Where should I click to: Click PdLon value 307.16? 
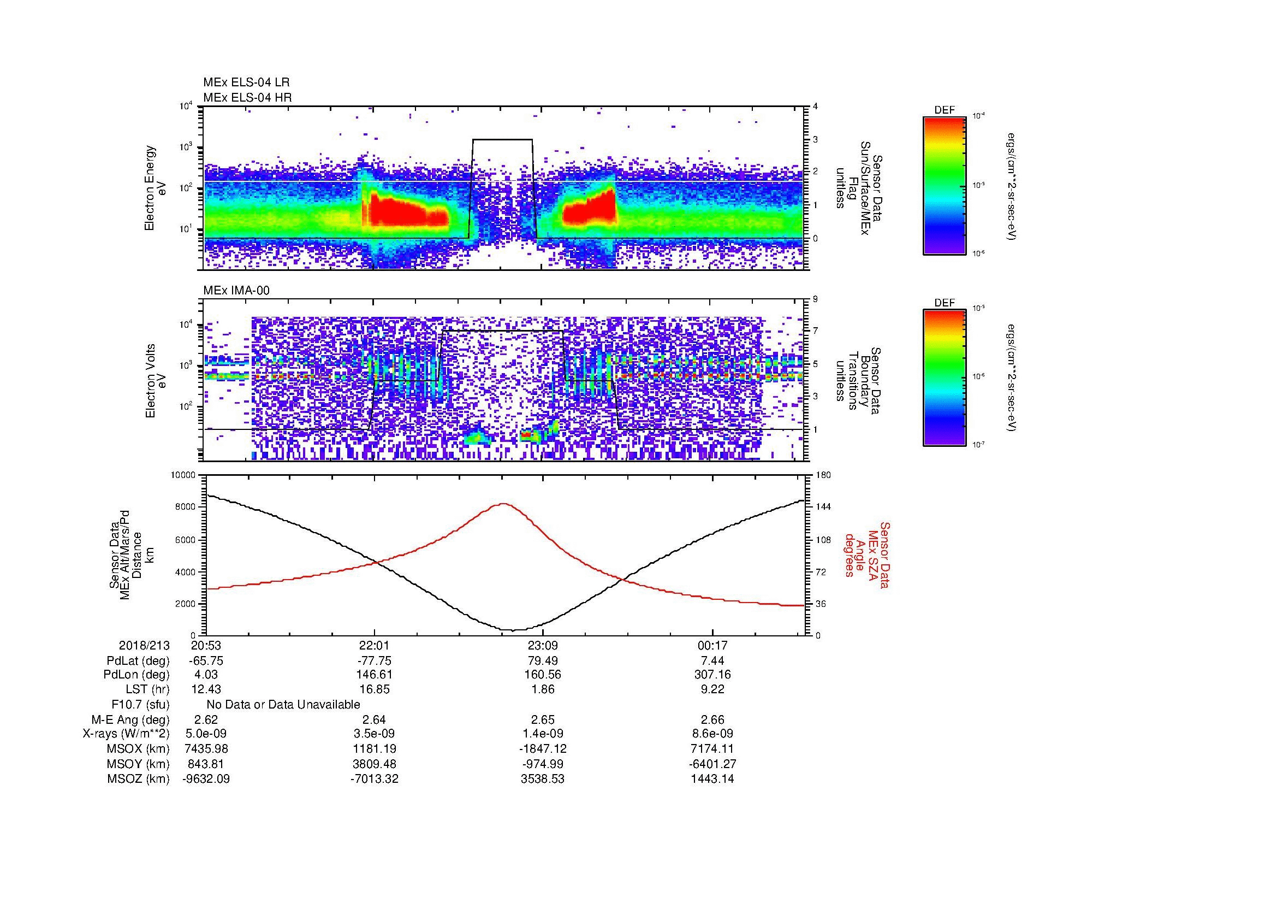(712, 675)
